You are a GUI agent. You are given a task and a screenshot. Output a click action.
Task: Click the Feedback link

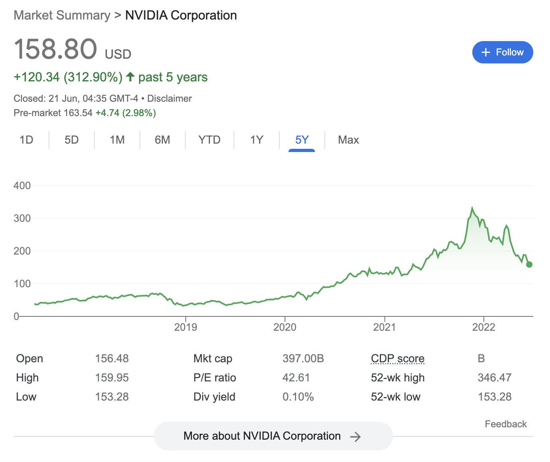click(505, 424)
